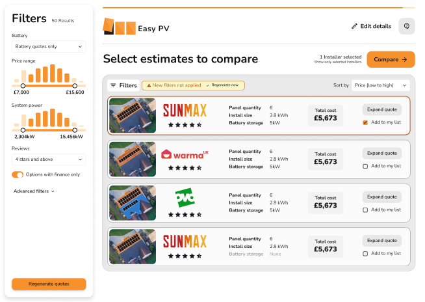Click Regenerate now in the filter notice
Screen dimensions: 425x302
224,85
